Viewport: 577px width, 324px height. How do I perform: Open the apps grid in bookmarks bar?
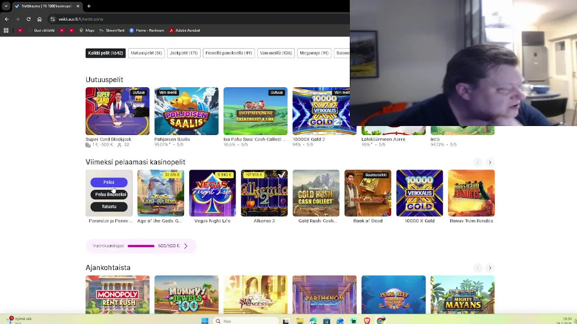point(6,30)
